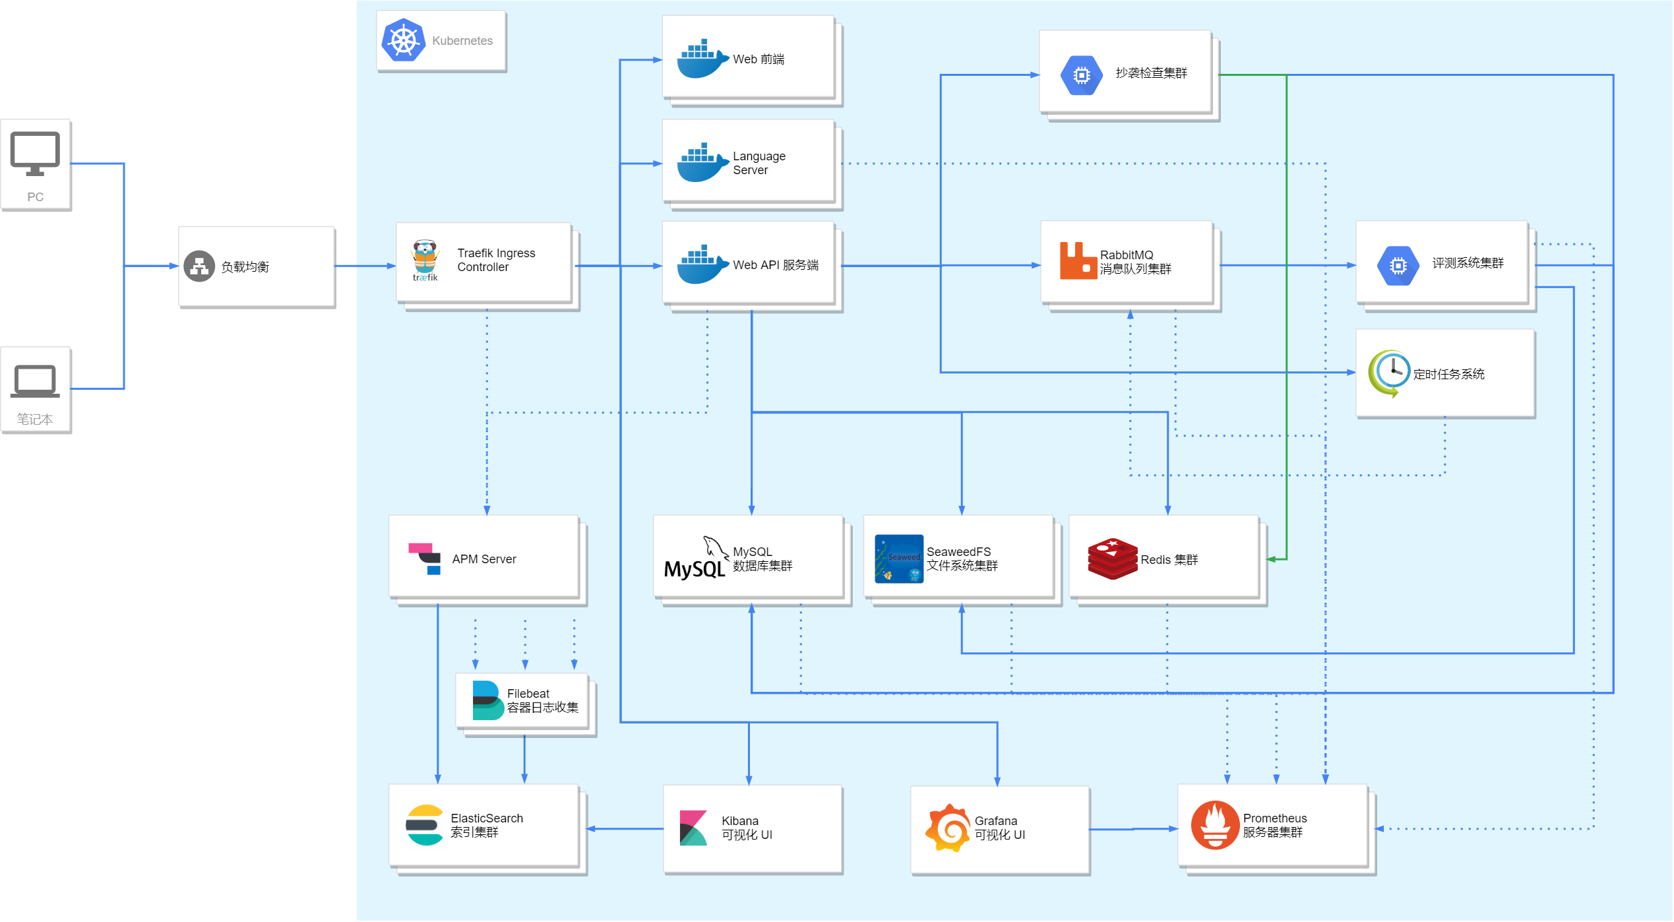Select the 'Redis 集群' label

point(1169,560)
